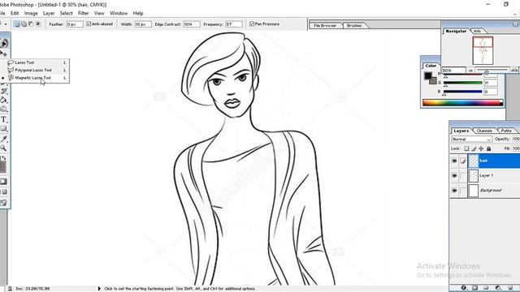Click the Edge Contrast field
The height and width of the screenshot is (292, 520).
[x=192, y=24]
